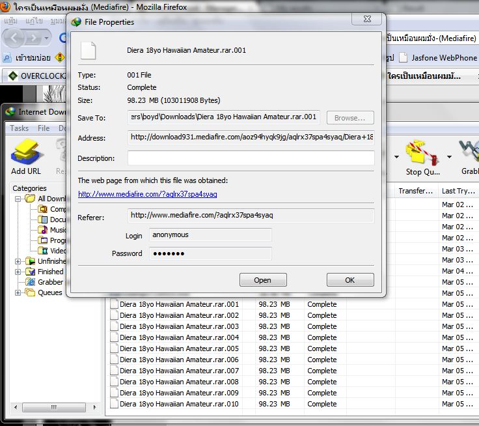Click the Transfer rate column header
The height and width of the screenshot is (426, 479).
(x=417, y=191)
